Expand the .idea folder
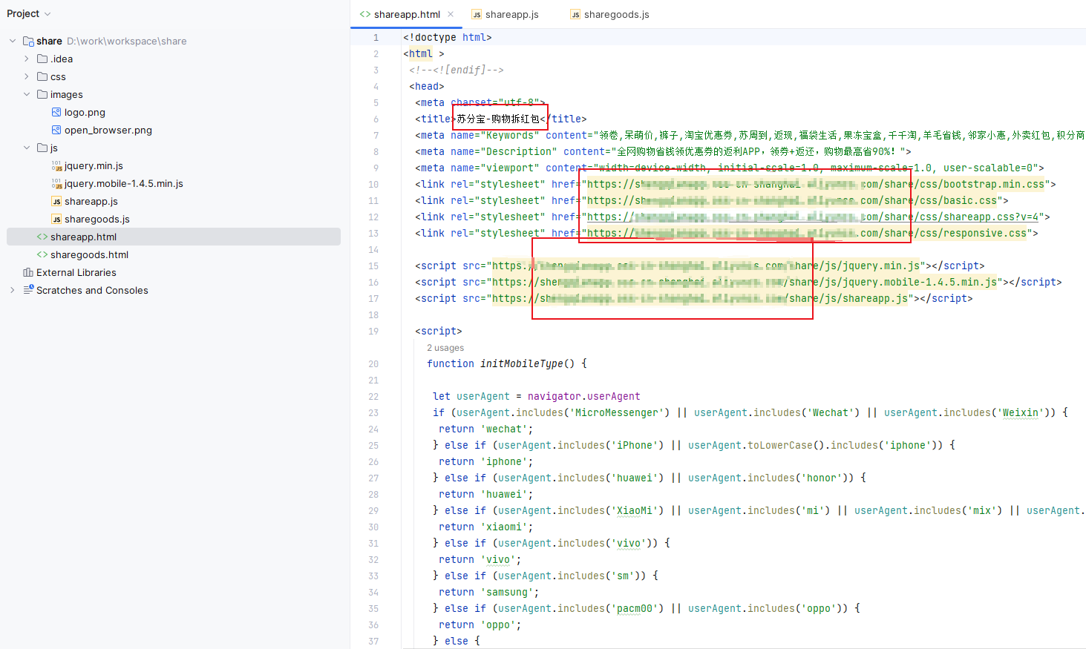The image size is (1086, 649). (x=27, y=59)
